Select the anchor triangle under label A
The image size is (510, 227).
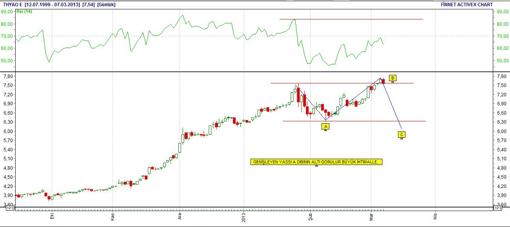click(x=325, y=130)
